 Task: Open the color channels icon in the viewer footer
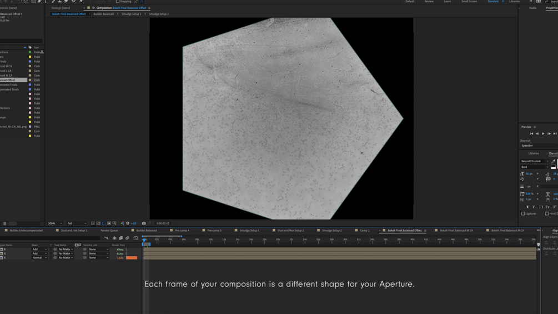pyautogui.click(x=122, y=223)
